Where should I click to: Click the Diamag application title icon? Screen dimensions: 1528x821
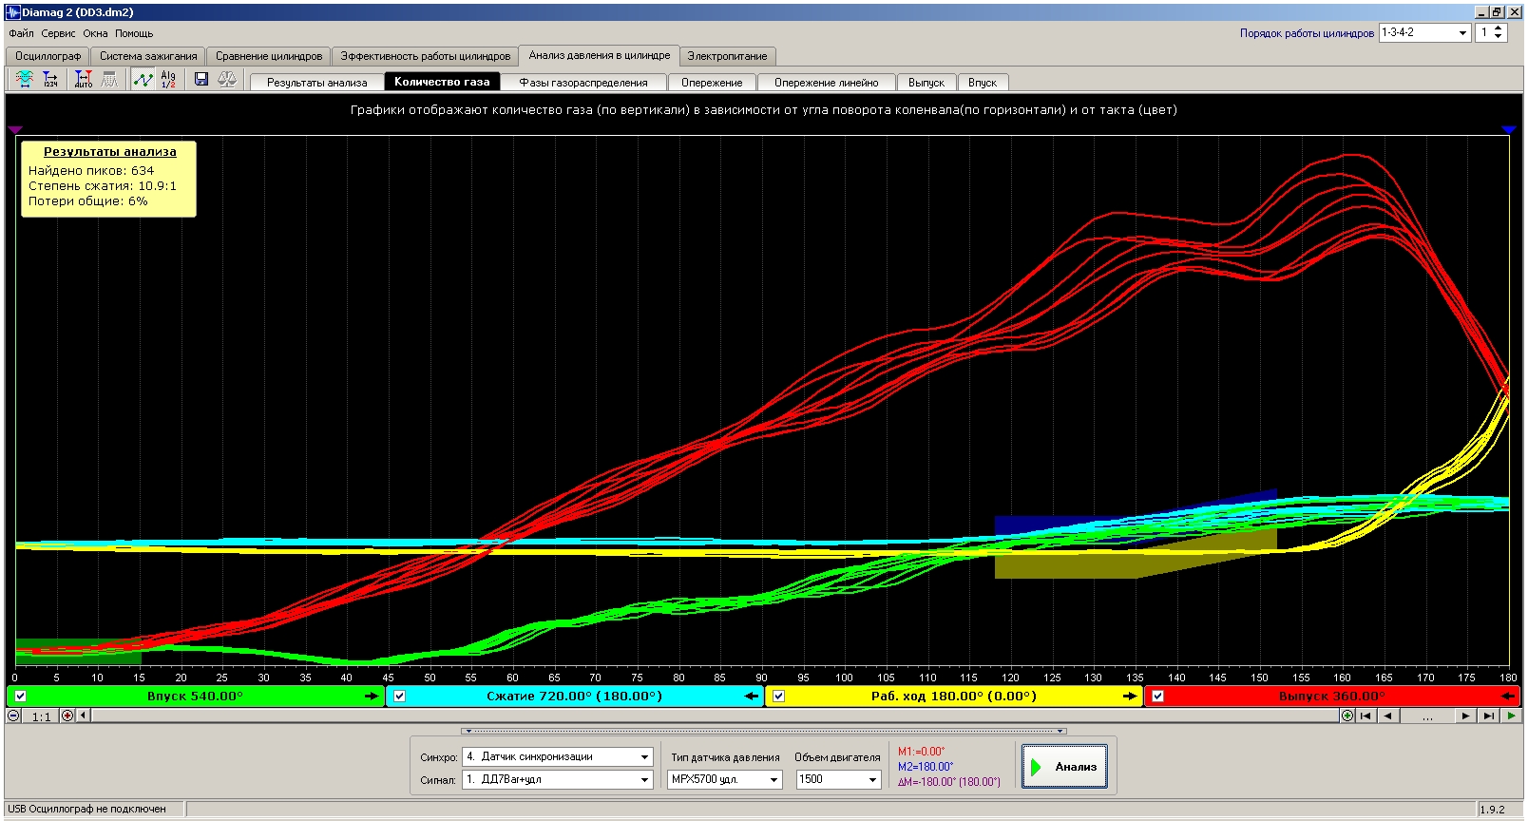[12, 12]
